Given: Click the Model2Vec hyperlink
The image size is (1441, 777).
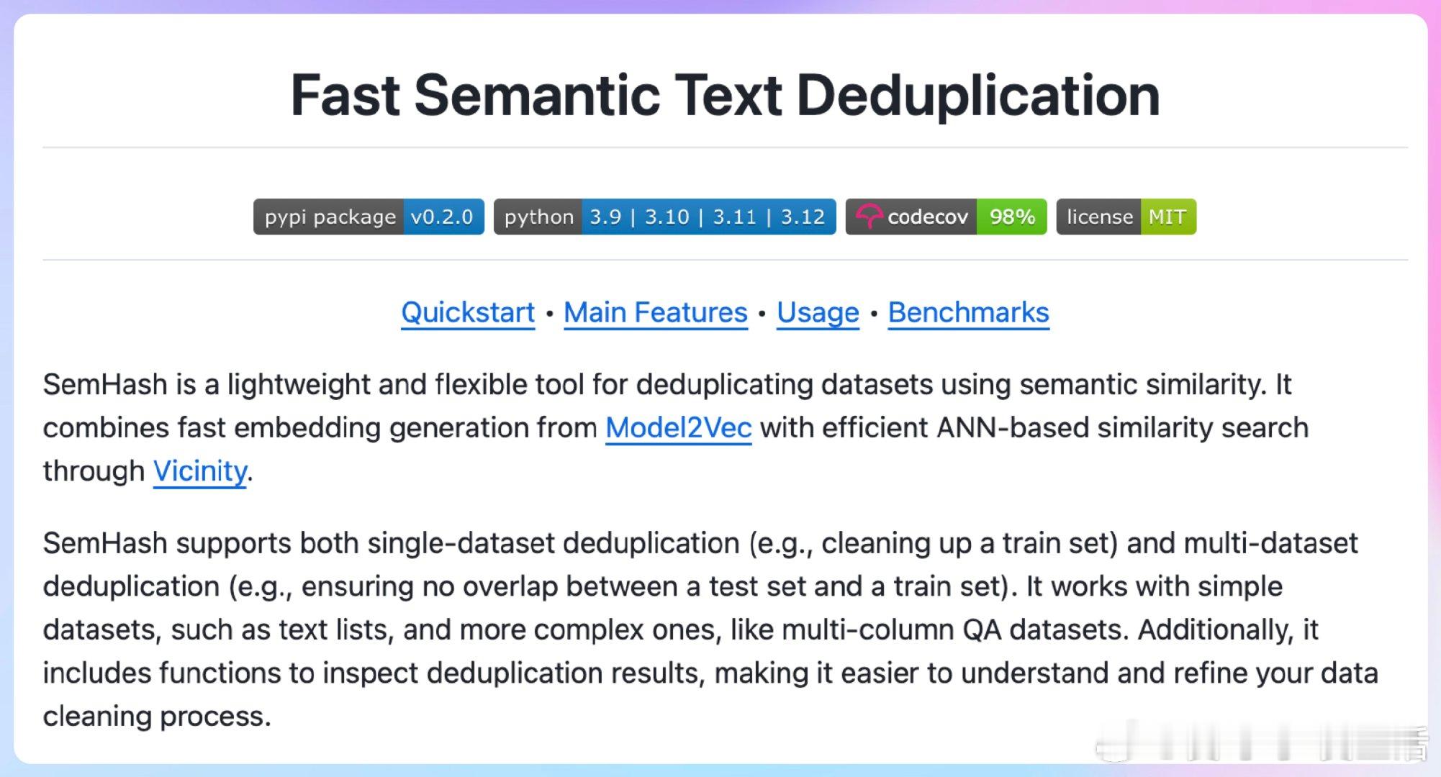Looking at the screenshot, I should pos(679,428).
